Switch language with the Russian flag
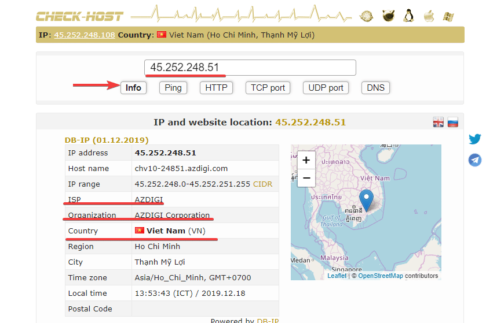This screenshot has height=323, width=486. tap(453, 122)
